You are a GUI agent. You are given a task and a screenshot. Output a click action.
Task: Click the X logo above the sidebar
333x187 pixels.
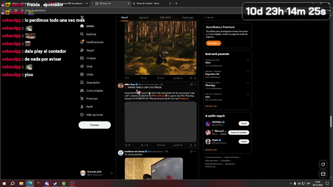pos(82,18)
